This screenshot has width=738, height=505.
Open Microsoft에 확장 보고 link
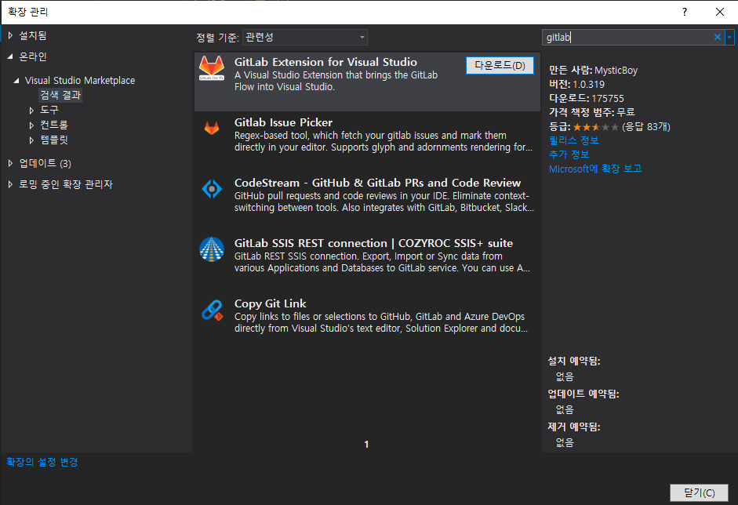click(x=595, y=169)
